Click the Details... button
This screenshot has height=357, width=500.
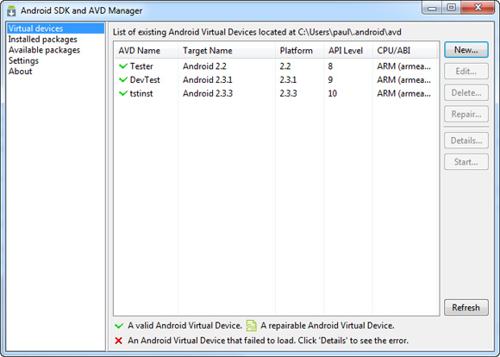coord(466,141)
